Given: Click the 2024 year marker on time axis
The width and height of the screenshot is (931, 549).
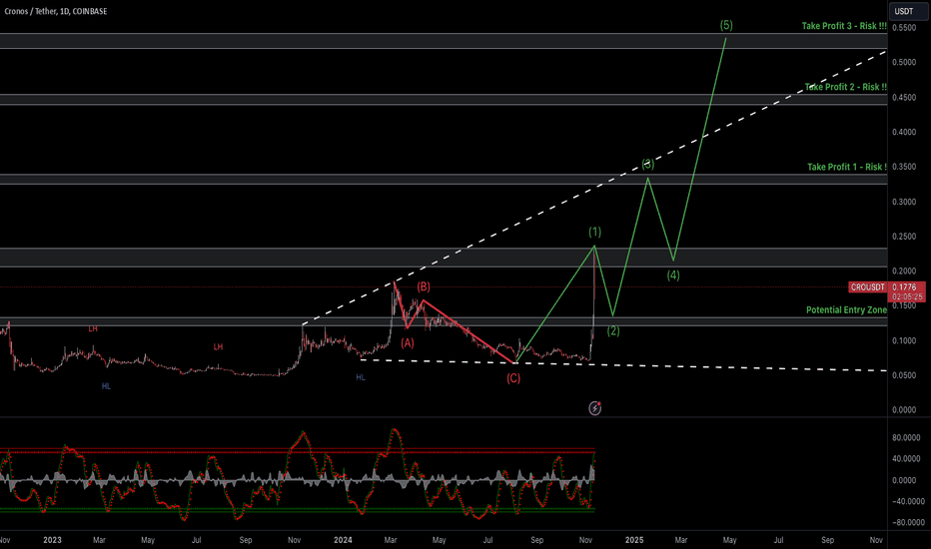Looking at the screenshot, I should (x=343, y=540).
